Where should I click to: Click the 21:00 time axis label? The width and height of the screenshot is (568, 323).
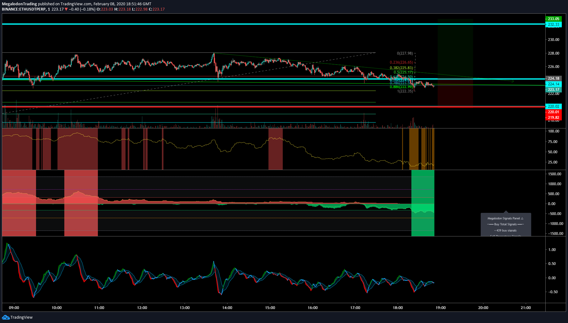[526, 308]
